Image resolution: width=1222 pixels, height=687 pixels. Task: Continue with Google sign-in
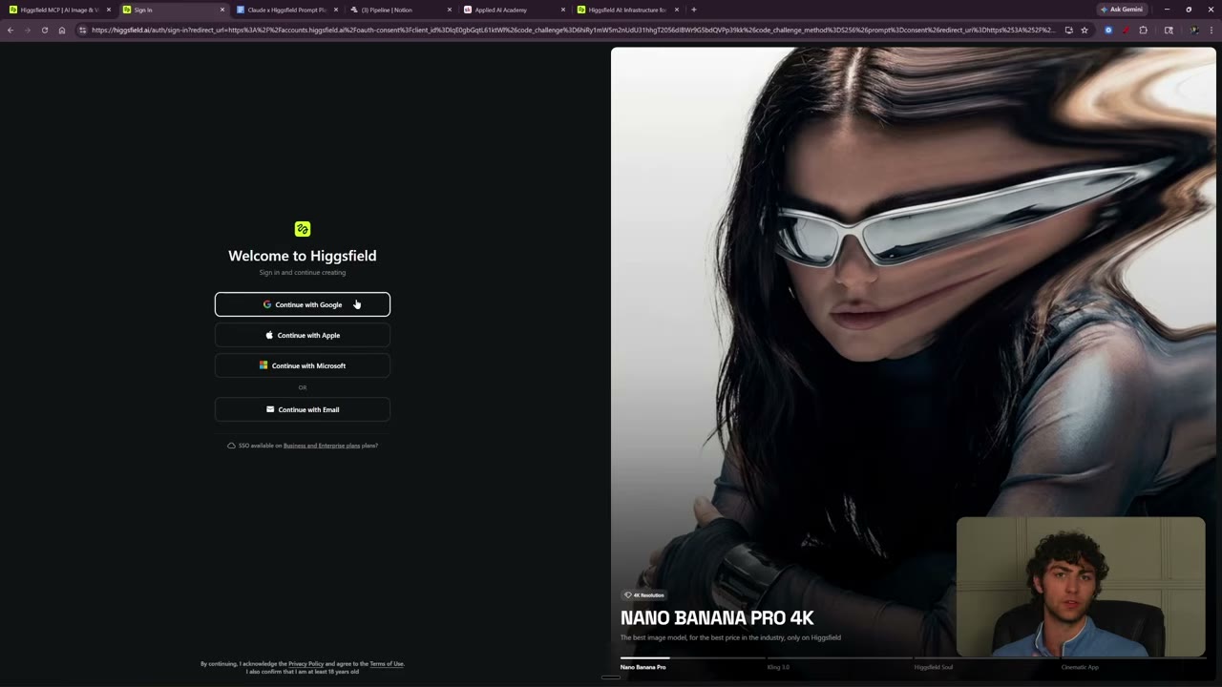(303, 304)
